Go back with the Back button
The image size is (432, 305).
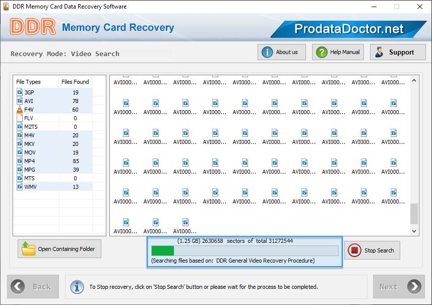coord(33,286)
